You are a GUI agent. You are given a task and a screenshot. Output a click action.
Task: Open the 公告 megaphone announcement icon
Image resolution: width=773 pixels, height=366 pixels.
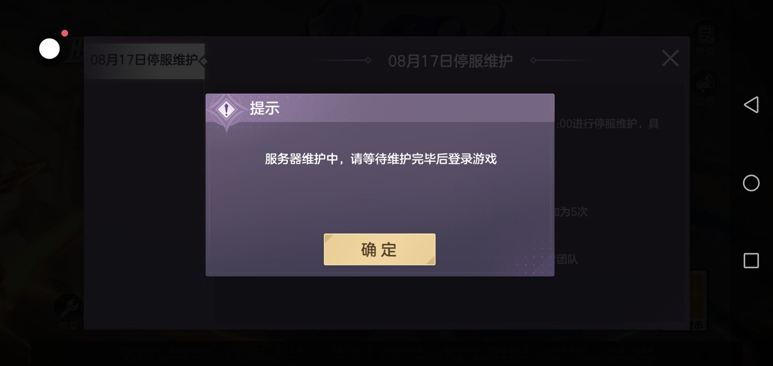tap(706, 87)
